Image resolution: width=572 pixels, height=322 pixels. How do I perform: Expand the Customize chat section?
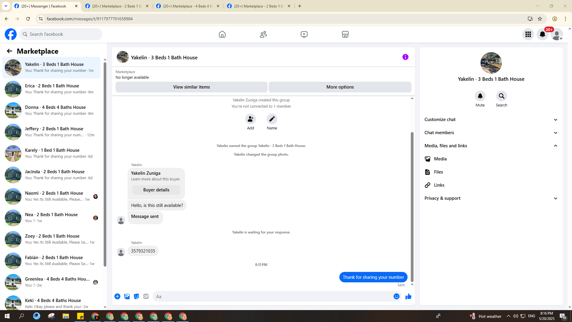[x=491, y=120]
